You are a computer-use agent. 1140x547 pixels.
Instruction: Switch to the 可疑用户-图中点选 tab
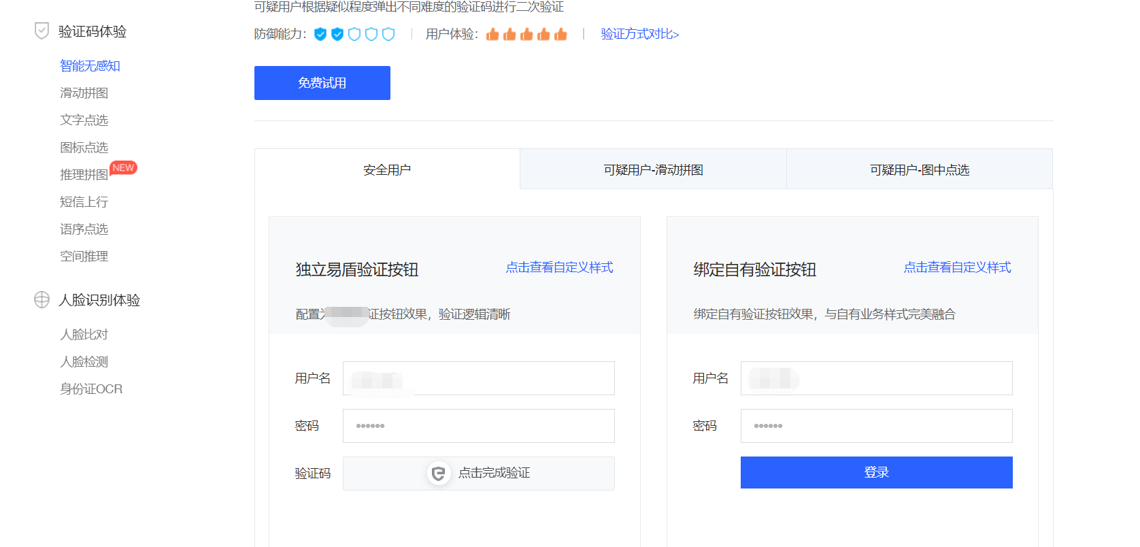919,169
